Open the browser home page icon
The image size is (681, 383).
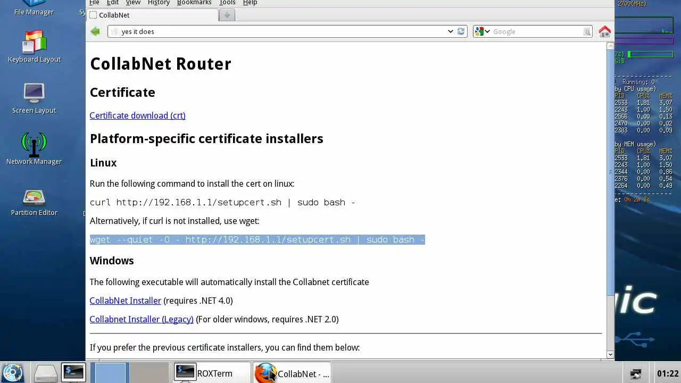click(x=604, y=31)
